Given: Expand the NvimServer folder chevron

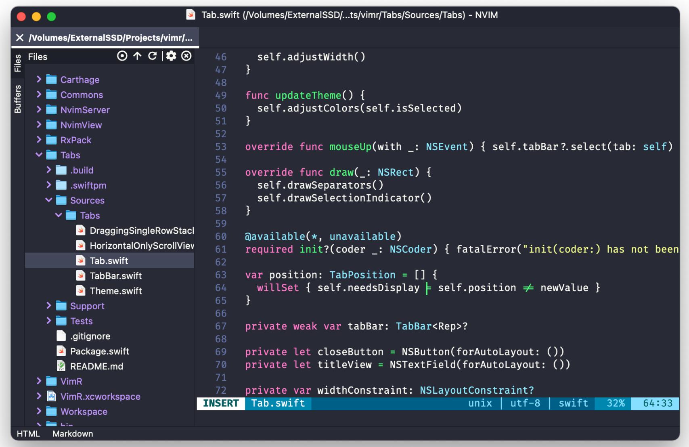Looking at the screenshot, I should 39,110.
